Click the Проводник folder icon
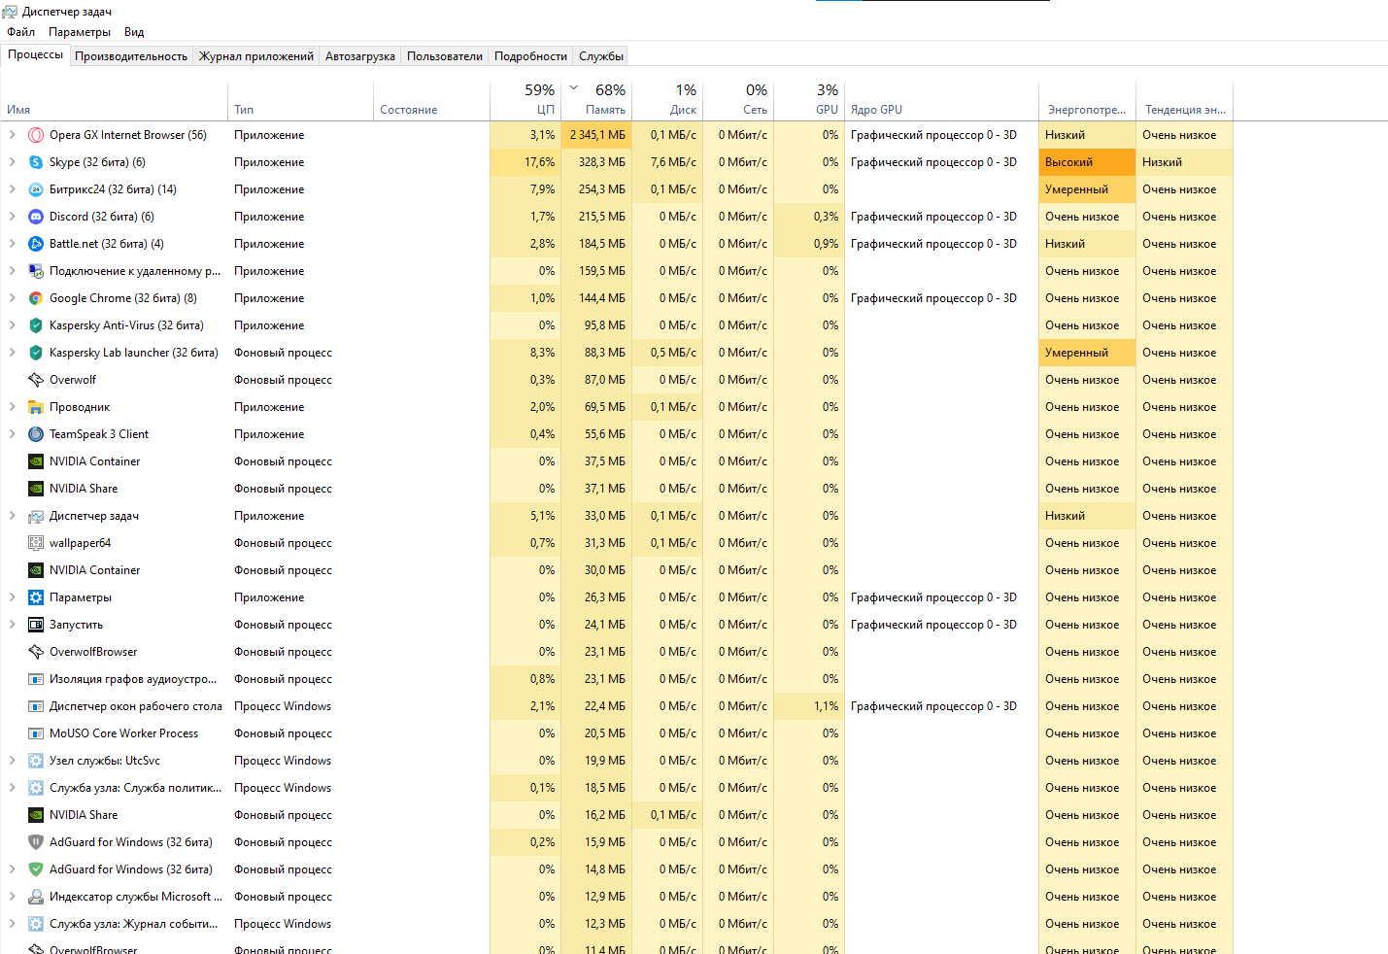Image resolution: width=1388 pixels, height=954 pixels. (36, 407)
